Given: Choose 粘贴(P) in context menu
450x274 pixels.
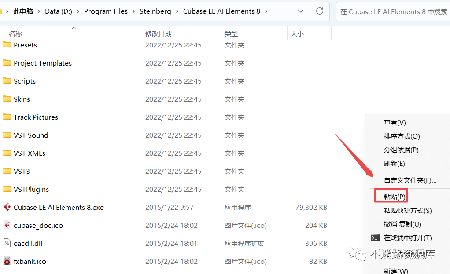Looking at the screenshot, I should tap(395, 197).
